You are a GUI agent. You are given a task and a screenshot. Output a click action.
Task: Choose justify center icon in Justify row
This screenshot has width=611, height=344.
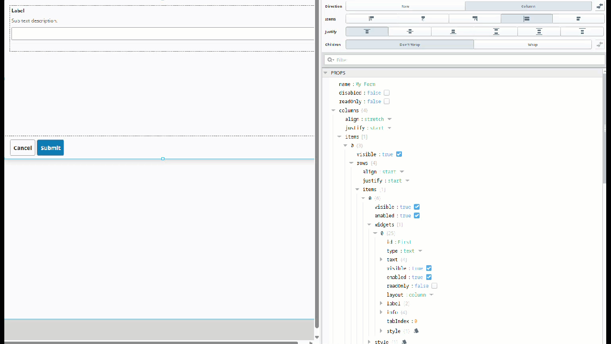(x=410, y=32)
